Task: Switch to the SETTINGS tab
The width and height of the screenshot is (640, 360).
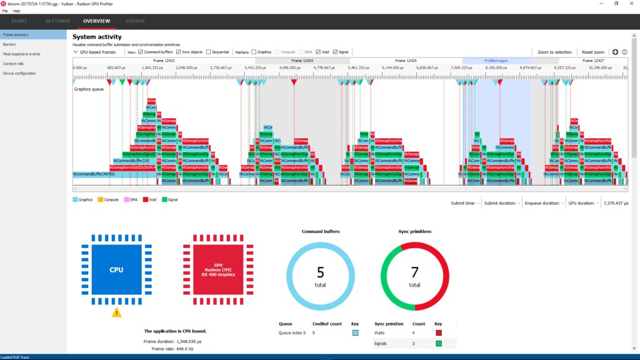Action: coord(57,21)
